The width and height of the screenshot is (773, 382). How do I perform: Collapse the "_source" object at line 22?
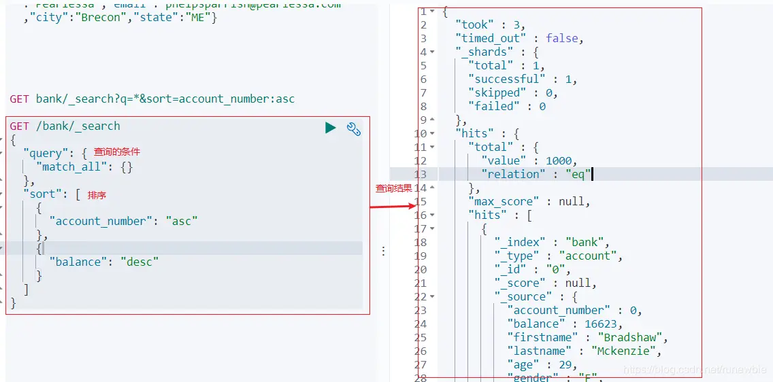pyautogui.click(x=432, y=296)
